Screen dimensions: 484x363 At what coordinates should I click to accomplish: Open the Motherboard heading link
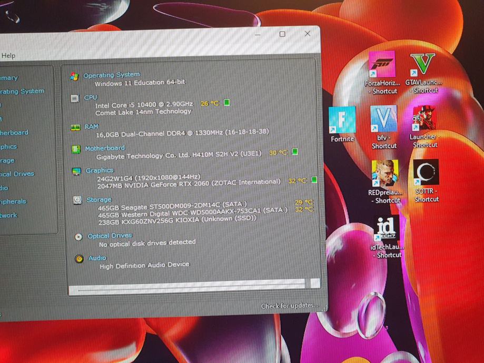105,148
